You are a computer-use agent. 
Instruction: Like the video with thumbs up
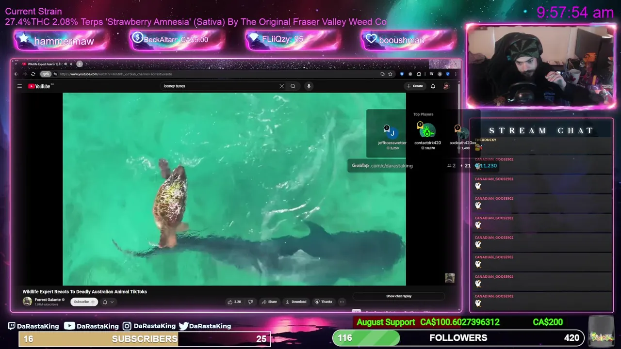pos(234,301)
